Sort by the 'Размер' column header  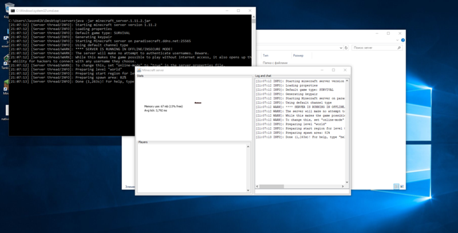tap(298, 56)
